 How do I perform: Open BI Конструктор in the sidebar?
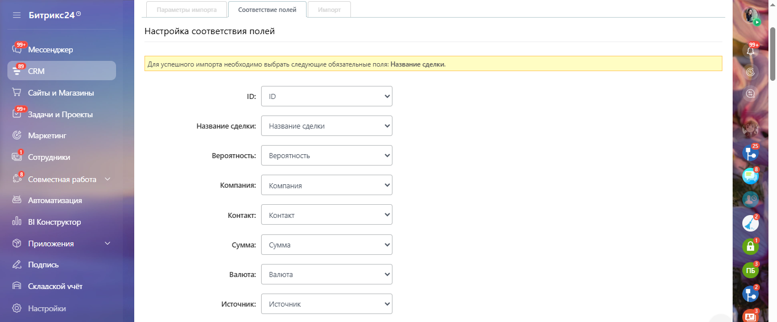54,222
